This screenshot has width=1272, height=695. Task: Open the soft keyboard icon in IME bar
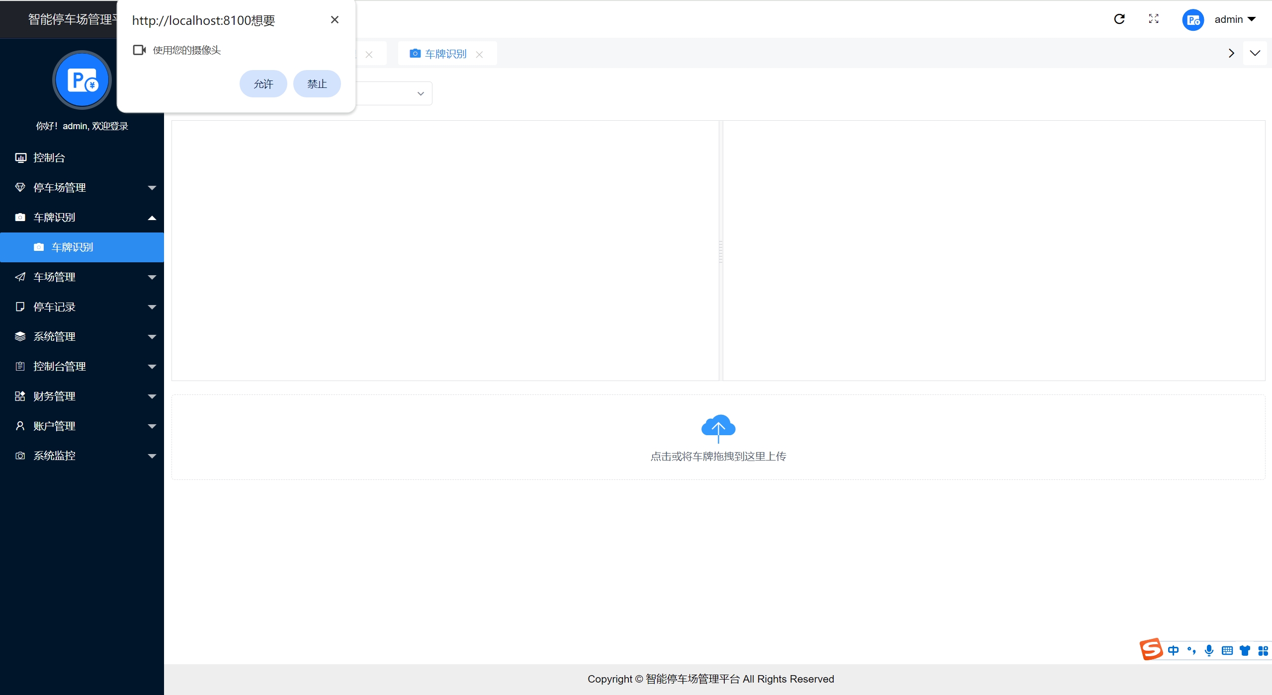(x=1227, y=650)
